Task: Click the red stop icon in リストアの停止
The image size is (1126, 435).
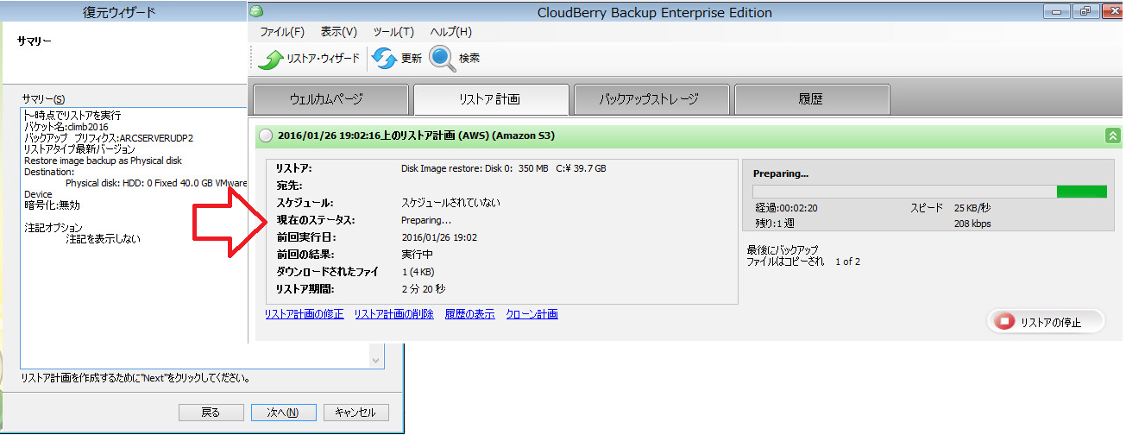Action: [x=1004, y=322]
